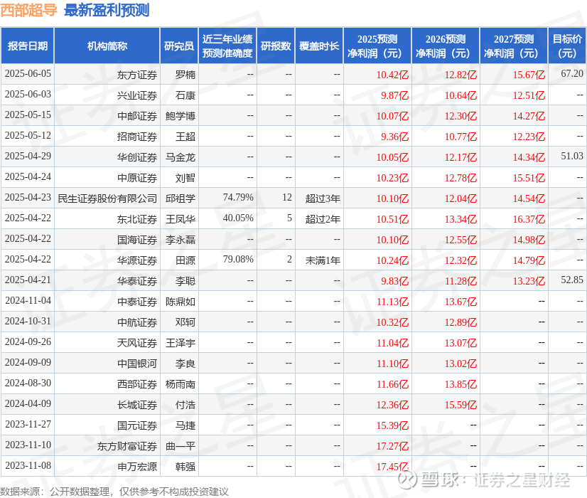Click the 中原证券 institution cell
The height and width of the screenshot is (498, 587).
tap(136, 178)
